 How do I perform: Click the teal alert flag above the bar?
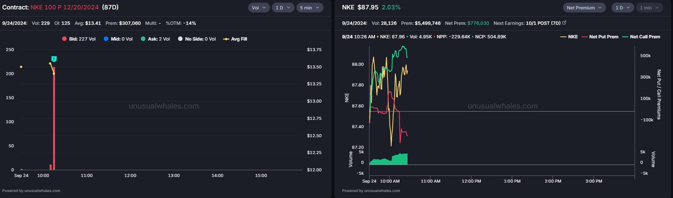point(54,59)
